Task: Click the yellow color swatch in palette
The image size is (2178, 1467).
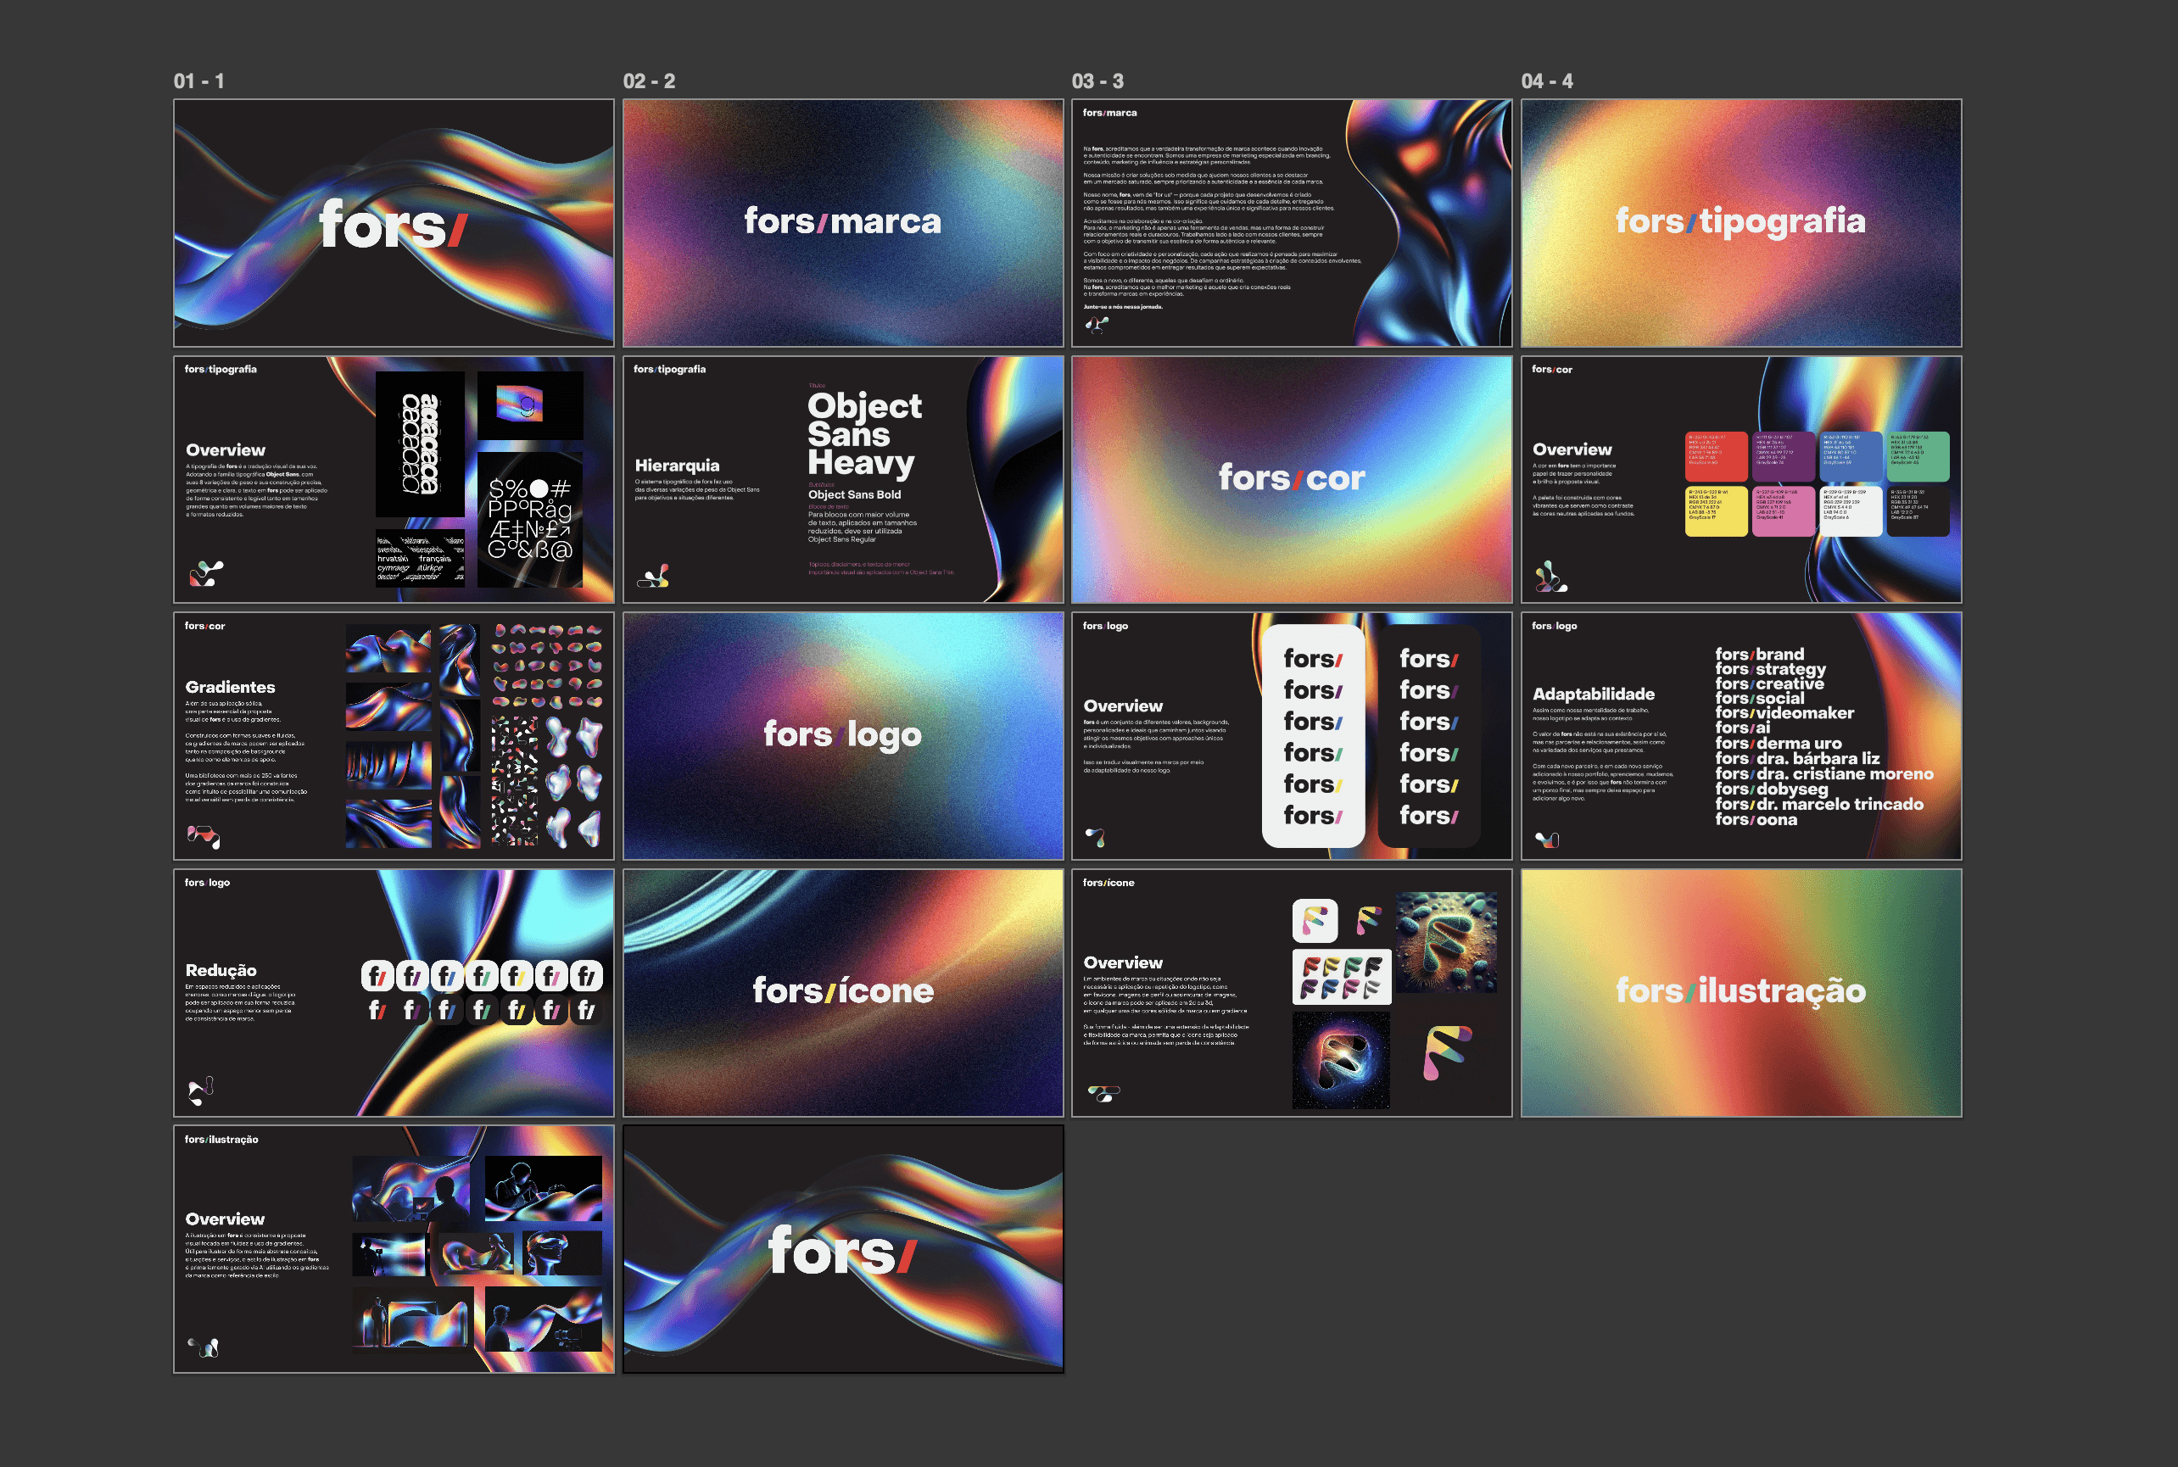Action: click(1716, 510)
